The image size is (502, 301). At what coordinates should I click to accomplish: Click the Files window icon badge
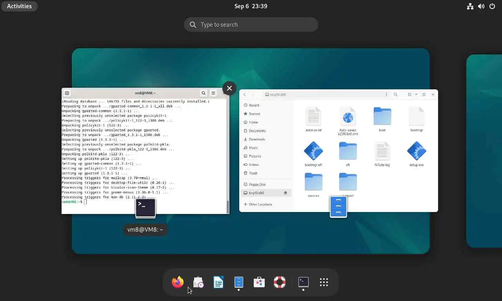(x=338, y=207)
